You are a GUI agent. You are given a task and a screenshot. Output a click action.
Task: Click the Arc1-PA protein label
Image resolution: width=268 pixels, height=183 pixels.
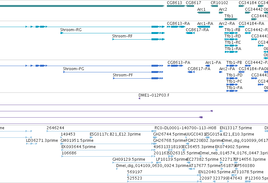[213, 63]
